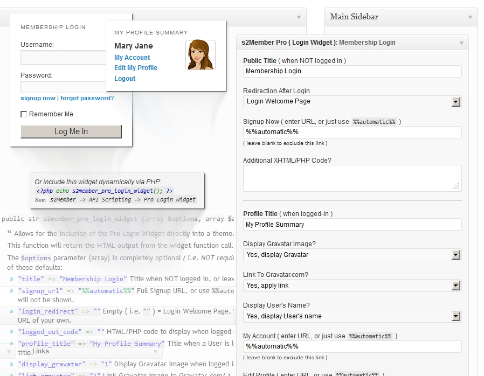Open the Redirection After Login dropdown
Screen dimensions: 484x376
tap(456, 101)
